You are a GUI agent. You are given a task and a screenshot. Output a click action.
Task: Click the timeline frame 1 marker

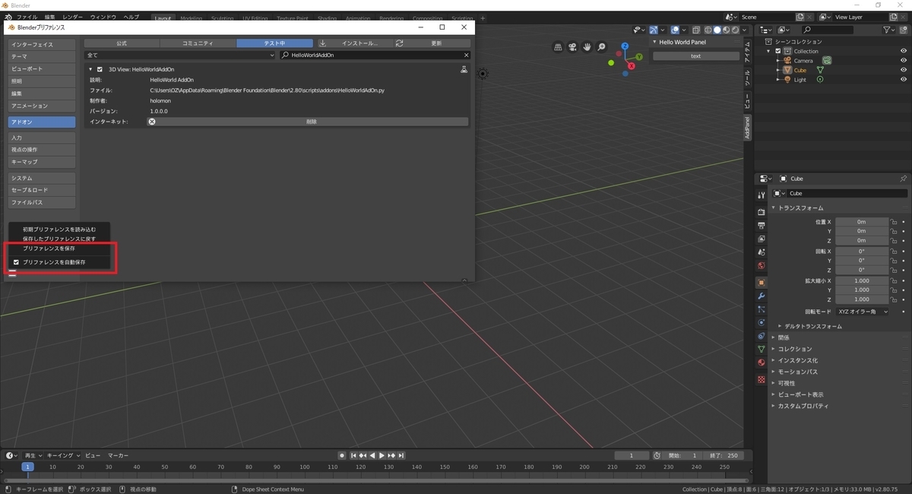pos(27,467)
